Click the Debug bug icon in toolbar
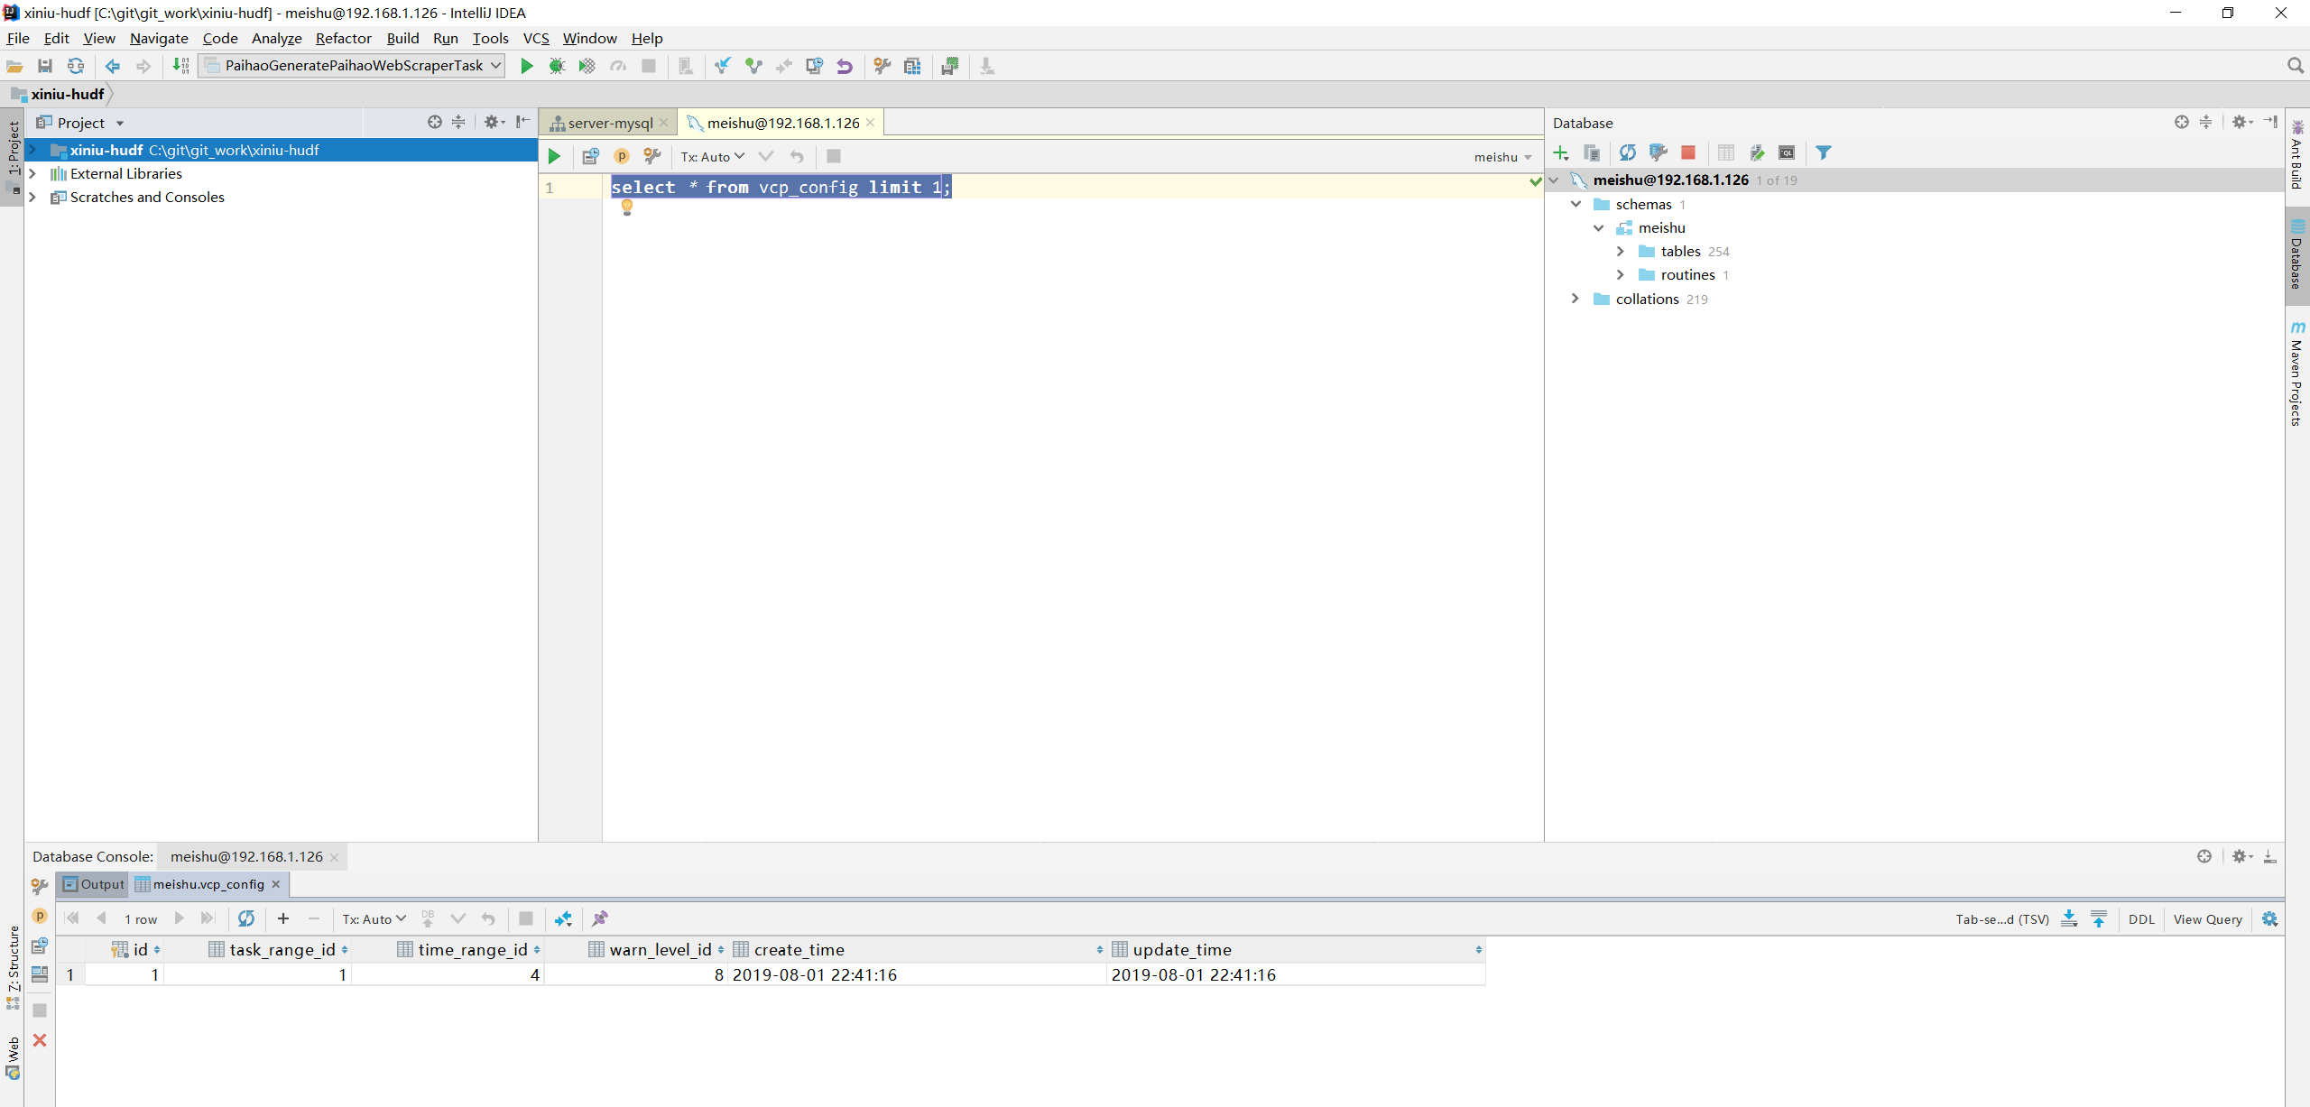 [x=557, y=66]
